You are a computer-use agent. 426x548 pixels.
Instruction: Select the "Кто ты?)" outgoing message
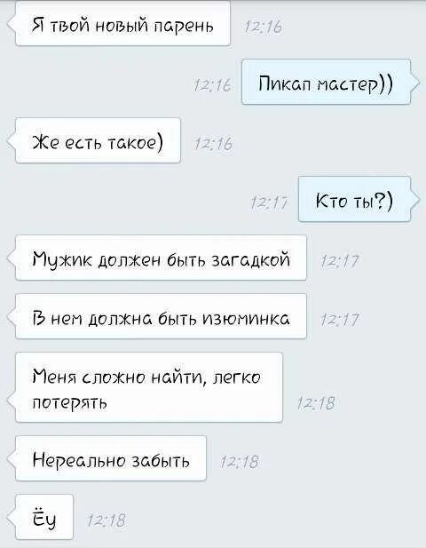click(x=354, y=199)
